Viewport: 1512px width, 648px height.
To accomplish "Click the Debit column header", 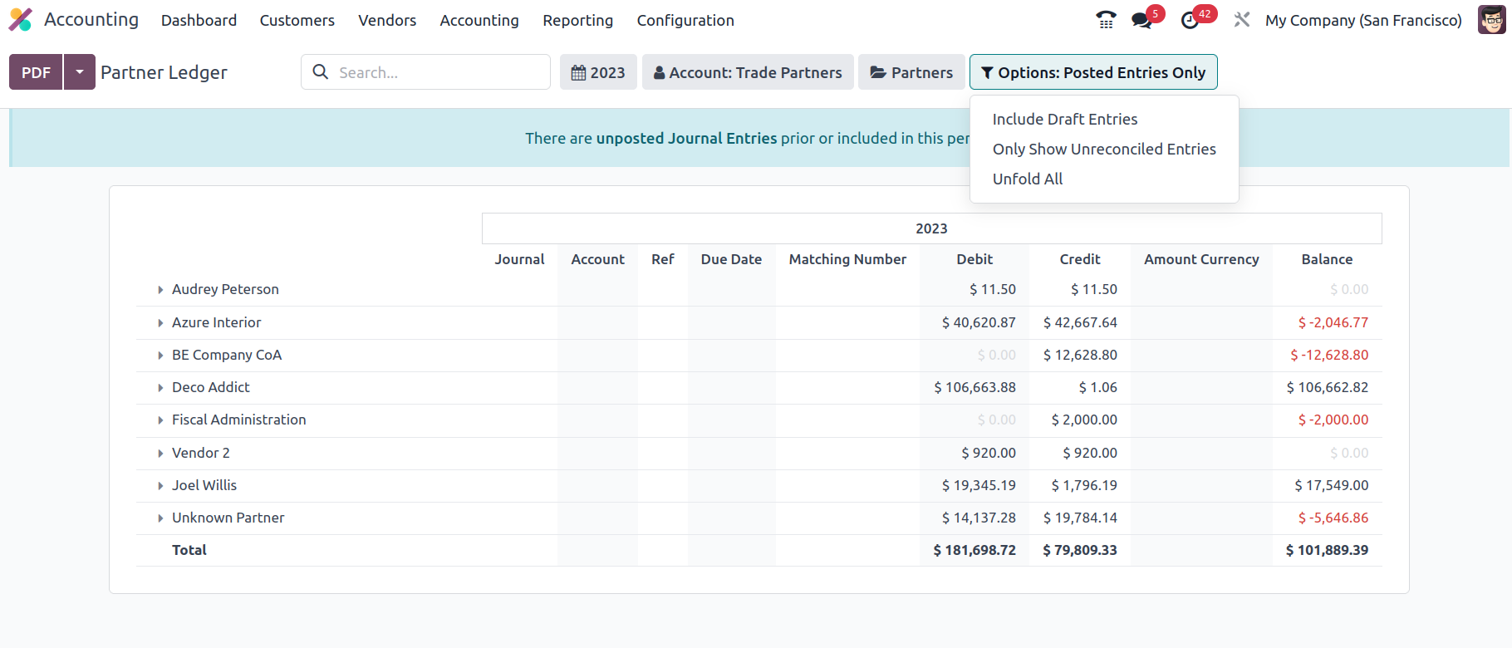I will (974, 259).
